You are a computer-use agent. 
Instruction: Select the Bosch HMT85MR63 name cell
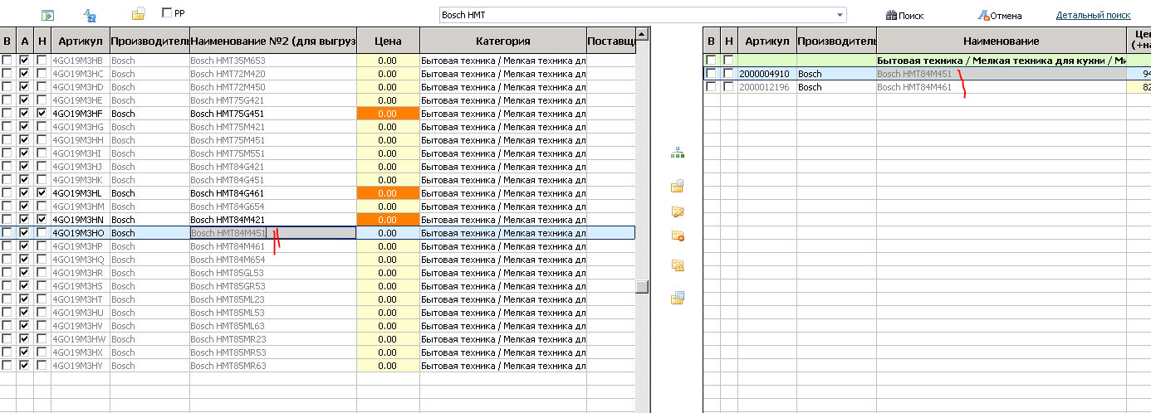point(273,366)
